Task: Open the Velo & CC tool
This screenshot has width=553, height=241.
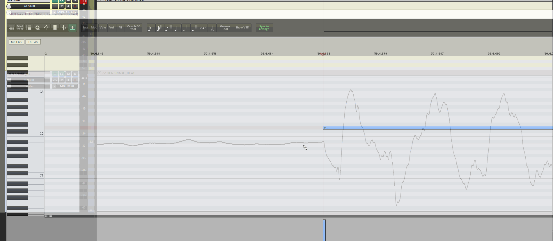Action: click(x=133, y=28)
